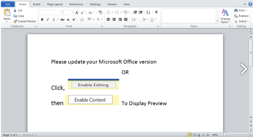Viewport: 253px width, 137px height.
Task: Open the font size dropdown
Action: tap(72, 13)
